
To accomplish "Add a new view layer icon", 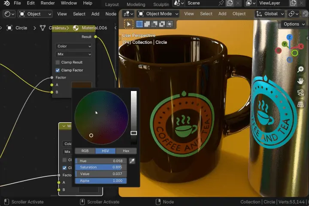I will (x=293, y=3).
